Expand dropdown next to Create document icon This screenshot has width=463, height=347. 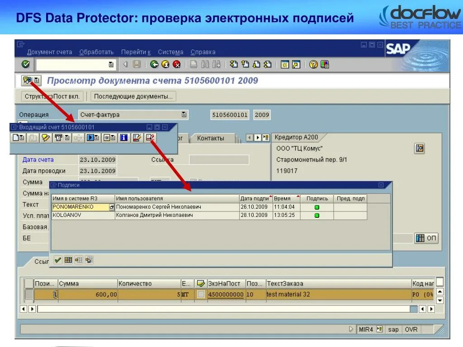click(x=22, y=138)
